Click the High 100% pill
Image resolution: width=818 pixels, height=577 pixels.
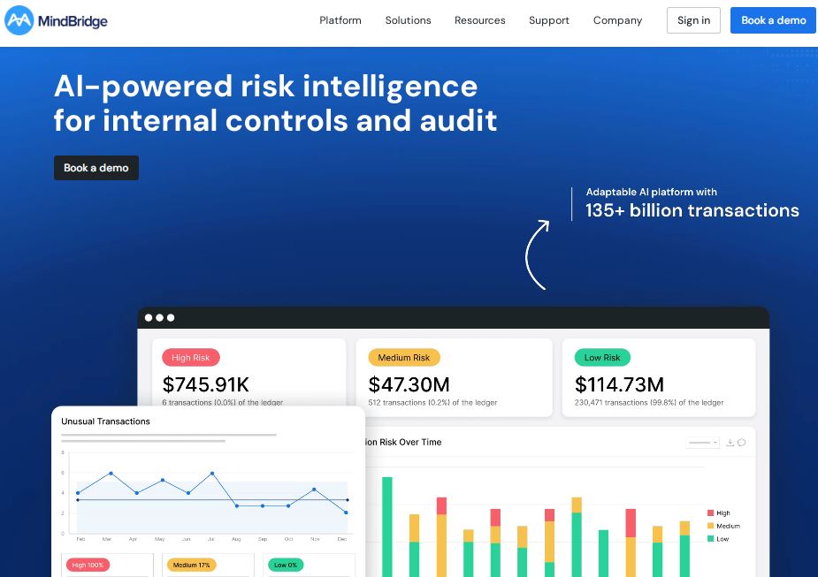(x=88, y=565)
